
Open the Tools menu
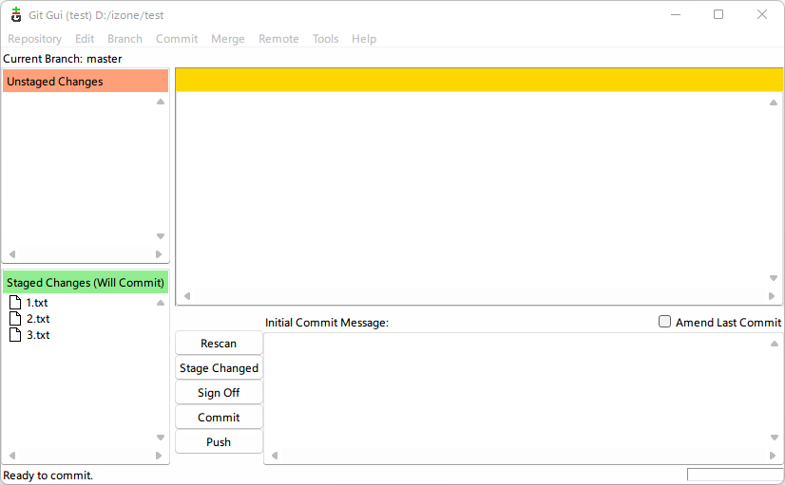(x=325, y=39)
